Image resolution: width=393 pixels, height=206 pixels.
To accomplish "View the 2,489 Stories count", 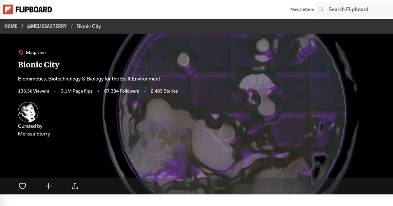I will click(164, 91).
